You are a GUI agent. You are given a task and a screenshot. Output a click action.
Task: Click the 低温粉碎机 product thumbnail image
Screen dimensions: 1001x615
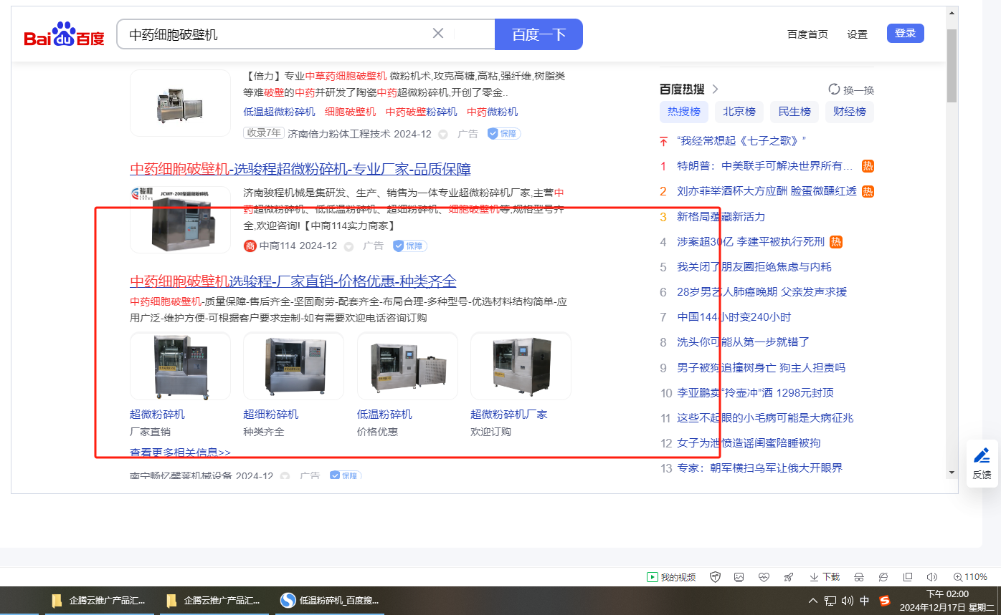(x=407, y=366)
